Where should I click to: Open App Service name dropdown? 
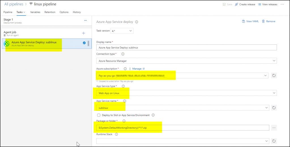[183, 108]
